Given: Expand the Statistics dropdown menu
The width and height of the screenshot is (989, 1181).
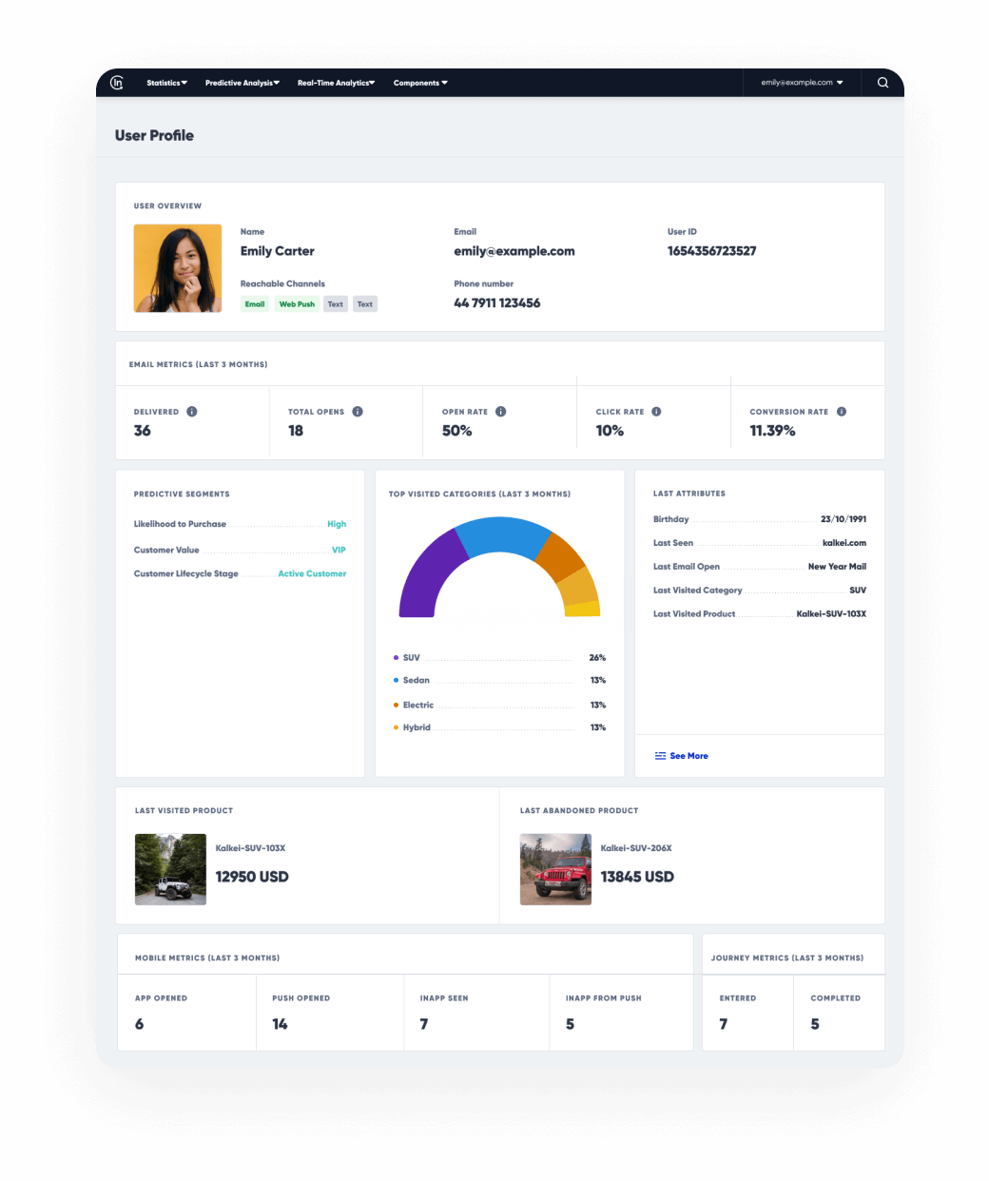Looking at the screenshot, I should coord(166,83).
